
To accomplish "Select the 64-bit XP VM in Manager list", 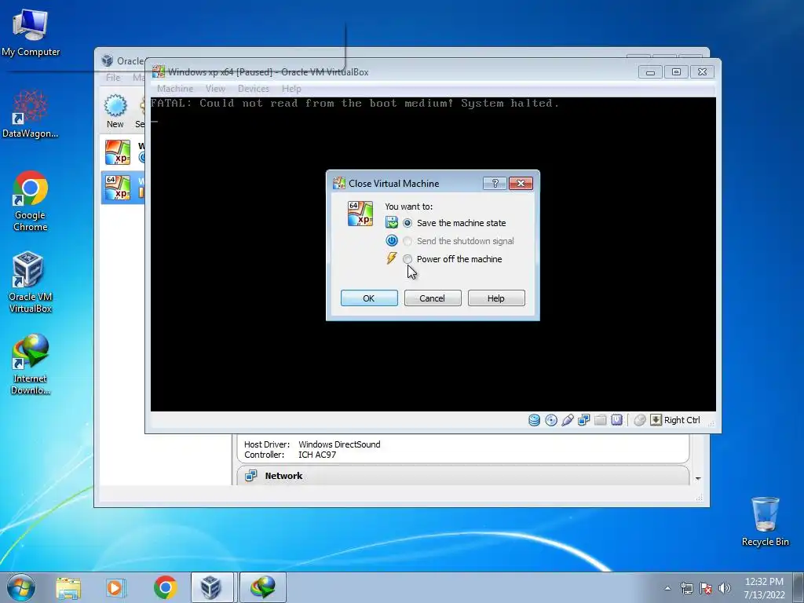I will (x=122, y=187).
